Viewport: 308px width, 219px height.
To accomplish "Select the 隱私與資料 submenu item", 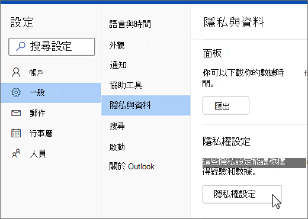I will pyautogui.click(x=146, y=105).
